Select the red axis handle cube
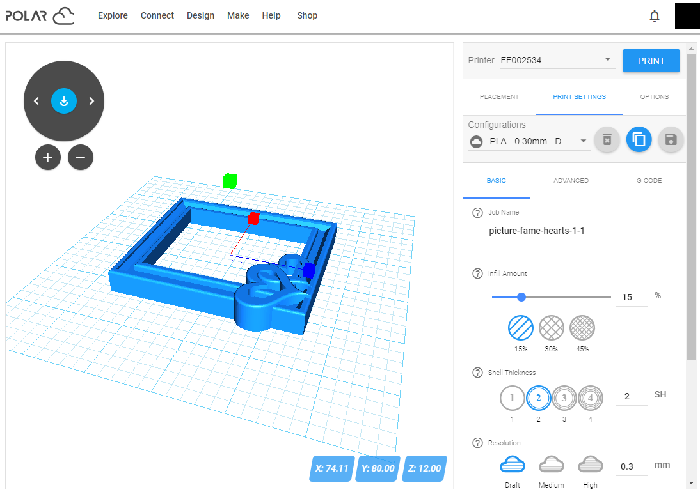The image size is (700, 492). 253,219
